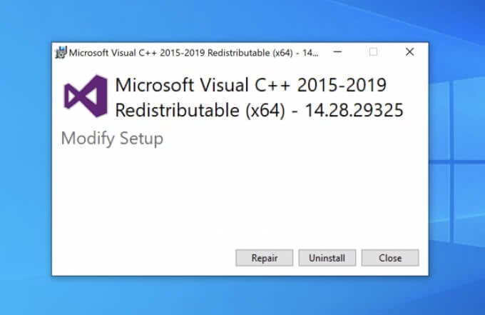Click the word "Redistributable" in the heading

[x=173, y=111]
